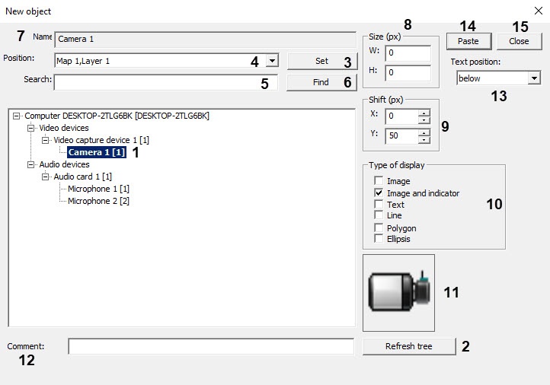This screenshot has width=550, height=385.
Task: Uncheck Image and indicator checkbox
Action: tap(379, 192)
